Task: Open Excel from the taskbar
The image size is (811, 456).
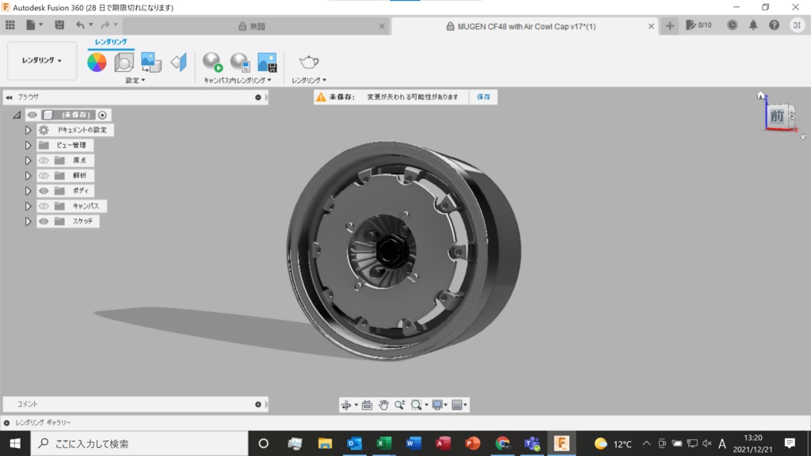Action: point(384,443)
